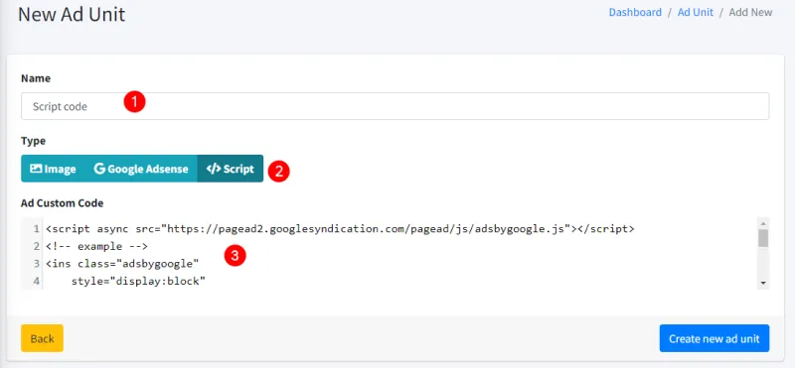Image resolution: width=795 pixels, height=368 pixels.
Task: Select the Script ad type
Action: (x=231, y=169)
